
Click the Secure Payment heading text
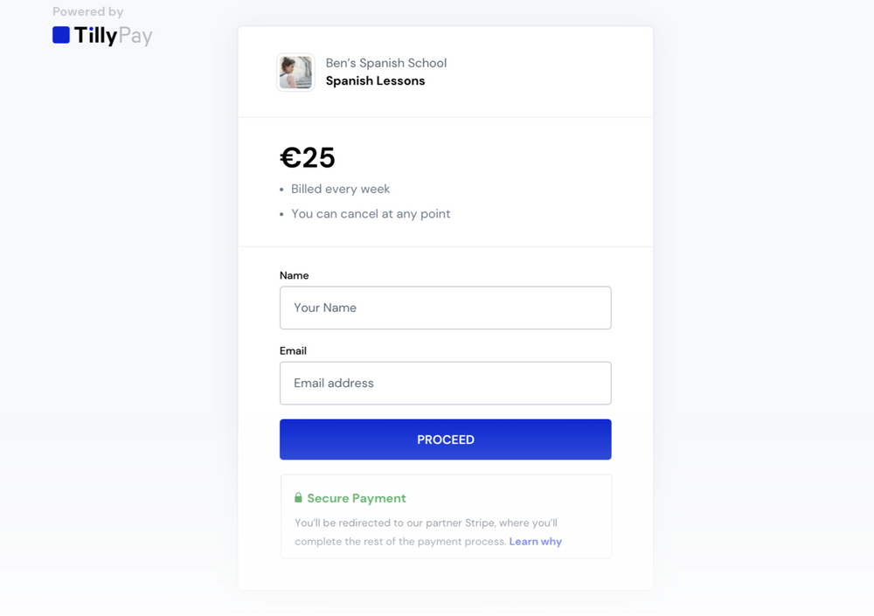(x=356, y=498)
